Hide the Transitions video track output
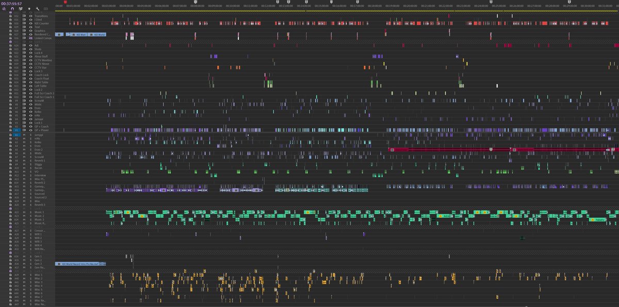The height and width of the screenshot is (307, 619). point(30,16)
